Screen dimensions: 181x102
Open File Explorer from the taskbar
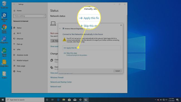click(x=64, y=100)
